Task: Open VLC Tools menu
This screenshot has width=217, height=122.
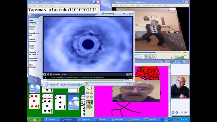Action: click(153, 6)
